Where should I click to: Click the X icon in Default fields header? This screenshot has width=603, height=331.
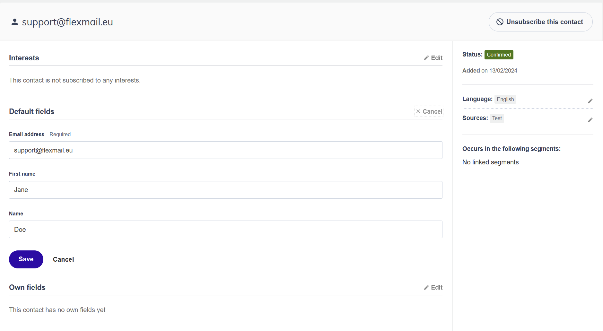click(x=418, y=111)
